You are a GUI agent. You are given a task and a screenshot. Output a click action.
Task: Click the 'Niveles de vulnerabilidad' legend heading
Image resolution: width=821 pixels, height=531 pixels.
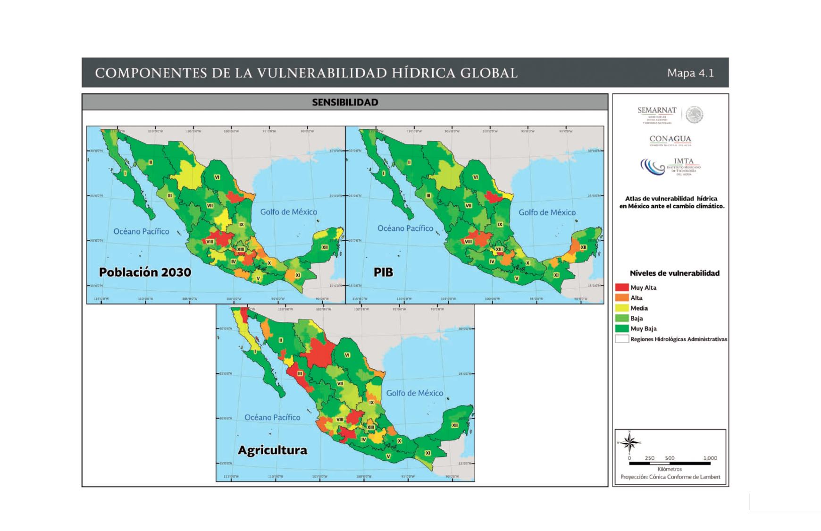pyautogui.click(x=674, y=273)
